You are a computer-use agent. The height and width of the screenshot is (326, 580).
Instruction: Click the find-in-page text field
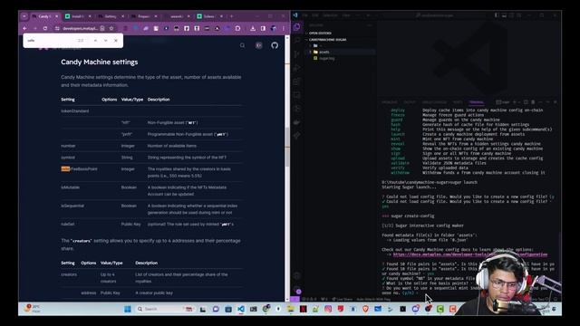point(50,40)
